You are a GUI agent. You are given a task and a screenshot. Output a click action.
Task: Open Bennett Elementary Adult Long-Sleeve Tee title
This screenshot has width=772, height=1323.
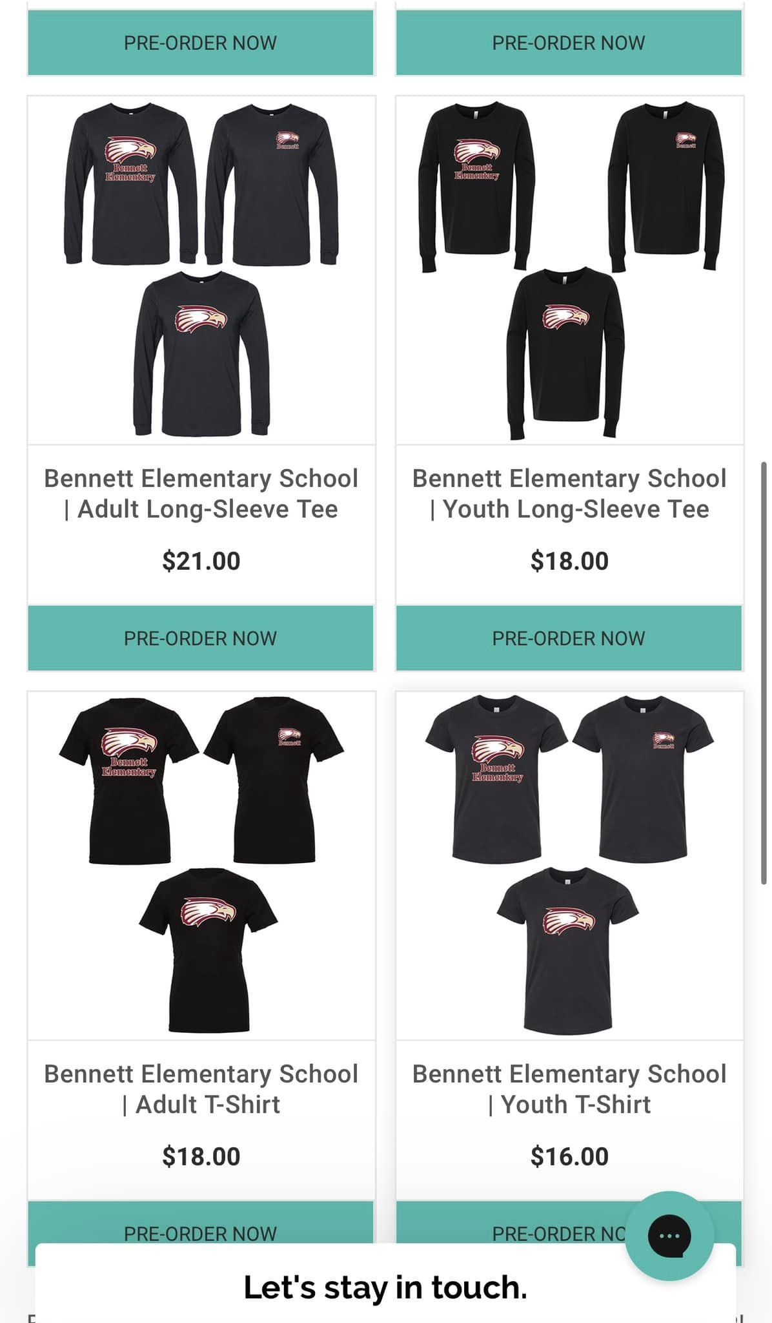201,494
